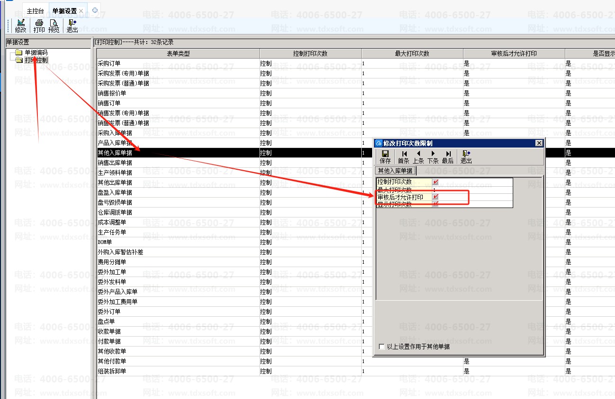The width and height of the screenshot is (615, 399).
Task: Toggle 显示打印次数 checkbox
Action: click(x=436, y=205)
